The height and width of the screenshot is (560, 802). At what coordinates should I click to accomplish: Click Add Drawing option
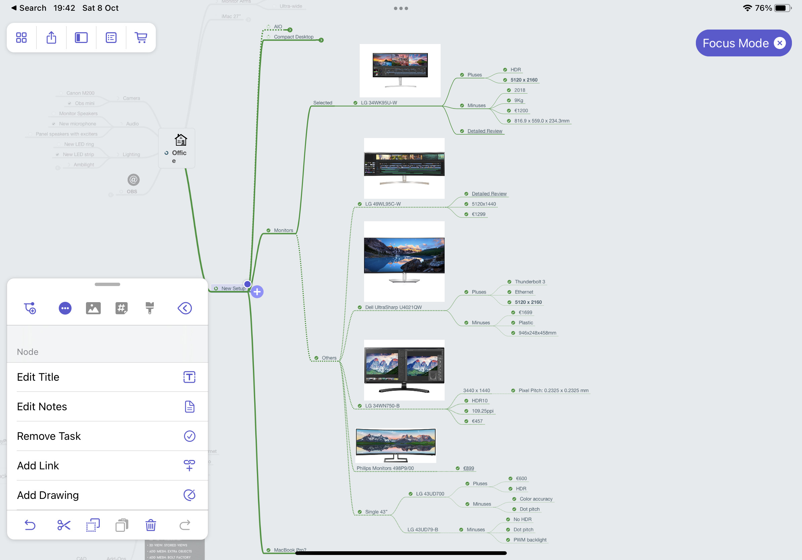pyautogui.click(x=106, y=495)
